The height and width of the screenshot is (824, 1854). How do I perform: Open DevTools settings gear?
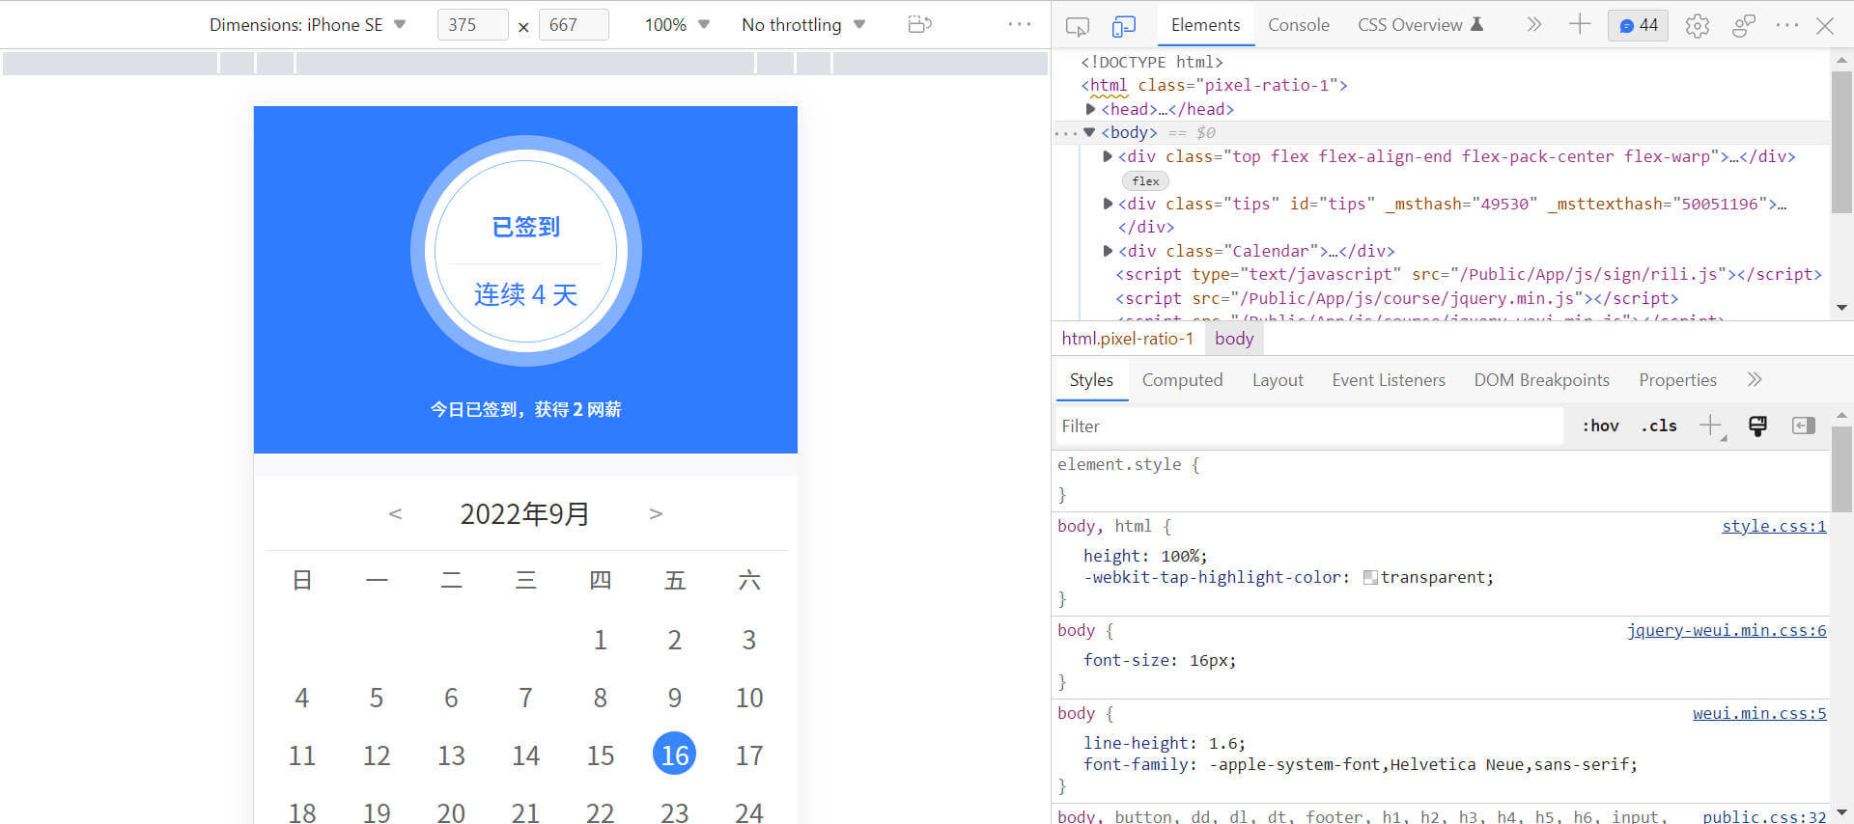pyautogui.click(x=1697, y=26)
